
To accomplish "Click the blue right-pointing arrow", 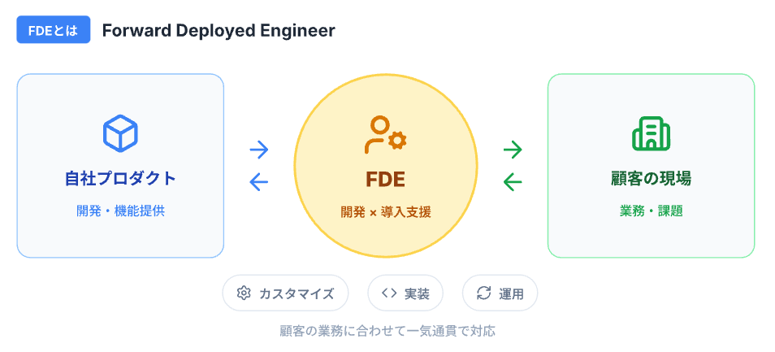I will coord(259,150).
